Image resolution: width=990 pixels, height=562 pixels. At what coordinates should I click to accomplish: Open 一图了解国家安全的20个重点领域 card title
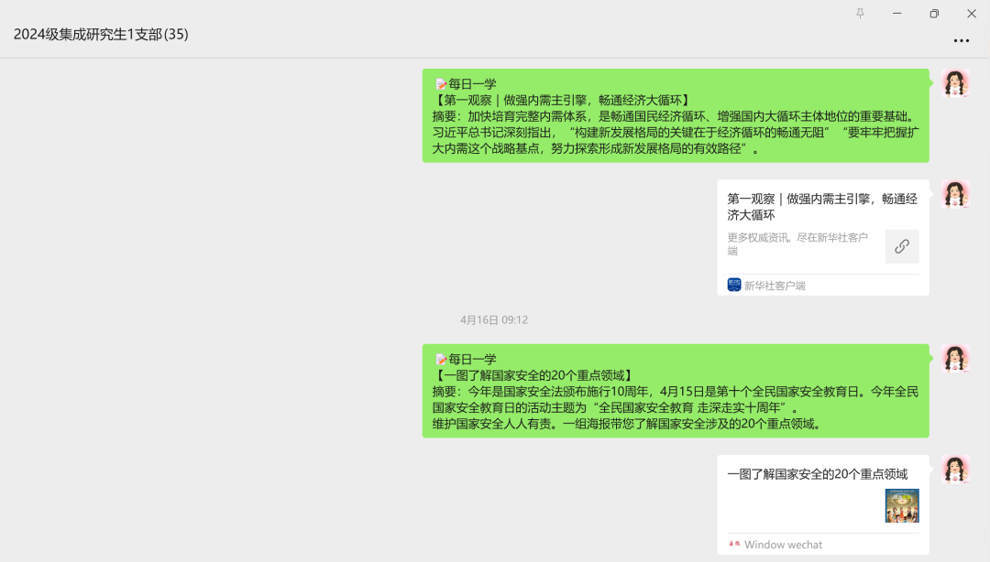817,474
